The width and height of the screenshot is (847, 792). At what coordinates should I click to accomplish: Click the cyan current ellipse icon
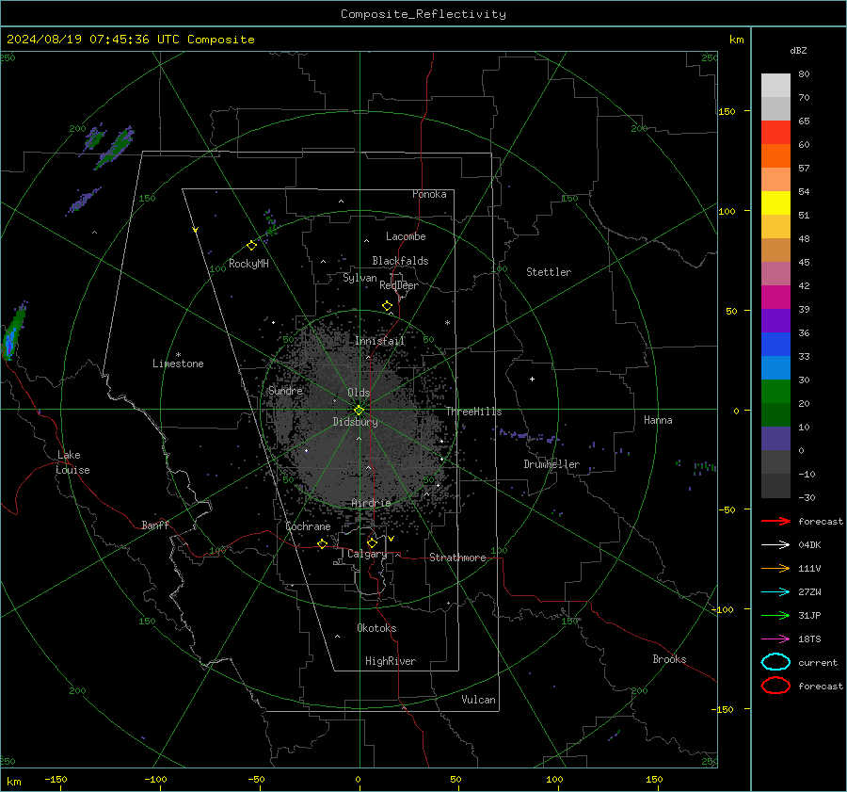click(775, 662)
